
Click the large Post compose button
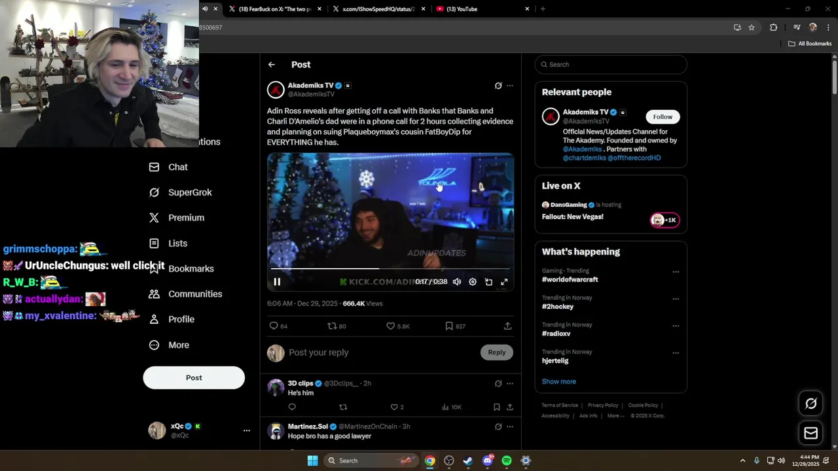[x=194, y=378]
